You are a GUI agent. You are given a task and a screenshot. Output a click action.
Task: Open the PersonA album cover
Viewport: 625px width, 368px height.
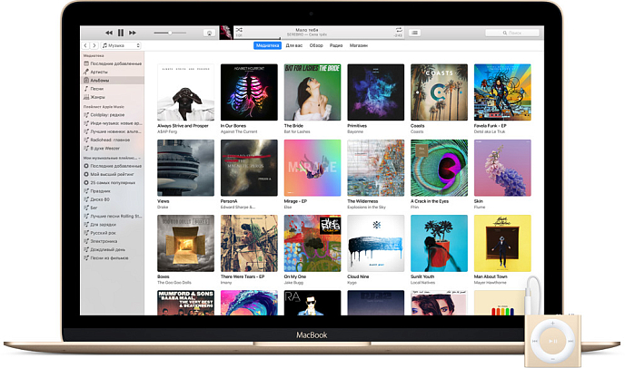[249, 168]
